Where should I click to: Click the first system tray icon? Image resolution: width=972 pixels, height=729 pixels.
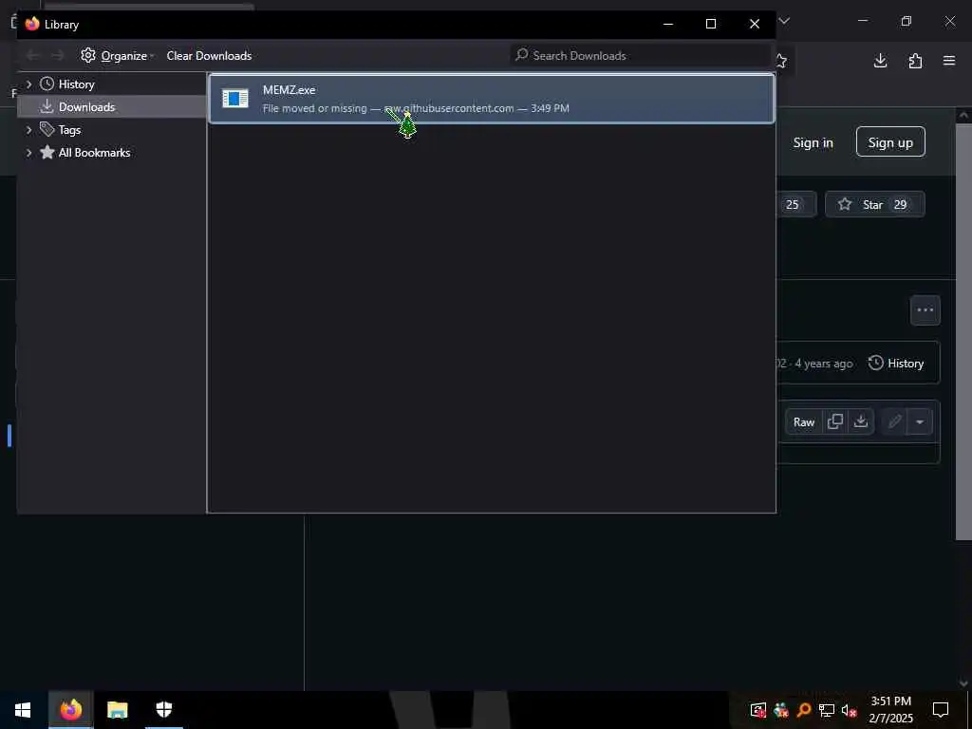pos(758,710)
